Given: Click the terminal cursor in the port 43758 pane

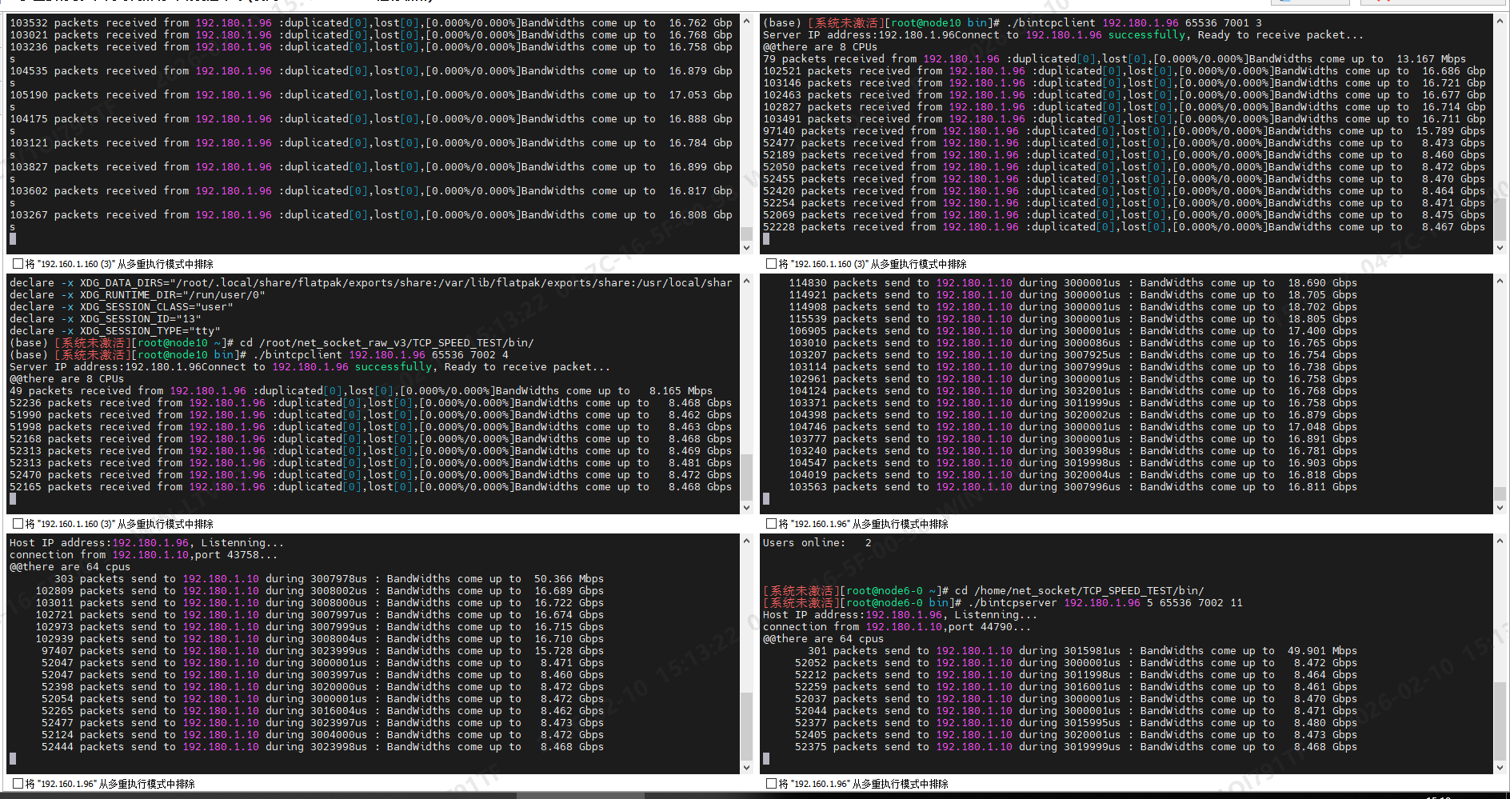Looking at the screenshot, I should click(13, 758).
